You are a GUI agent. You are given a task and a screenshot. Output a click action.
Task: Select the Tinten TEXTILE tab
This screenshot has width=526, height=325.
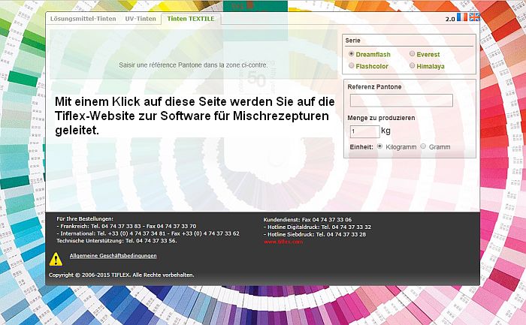(191, 19)
